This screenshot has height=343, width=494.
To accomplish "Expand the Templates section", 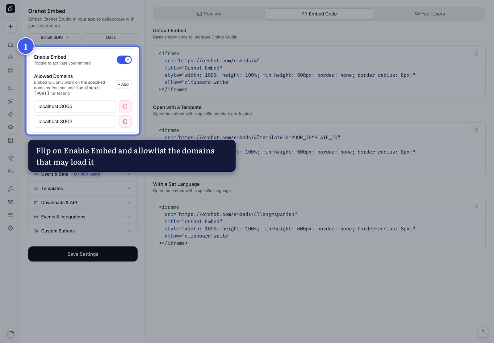I will click(x=83, y=188).
